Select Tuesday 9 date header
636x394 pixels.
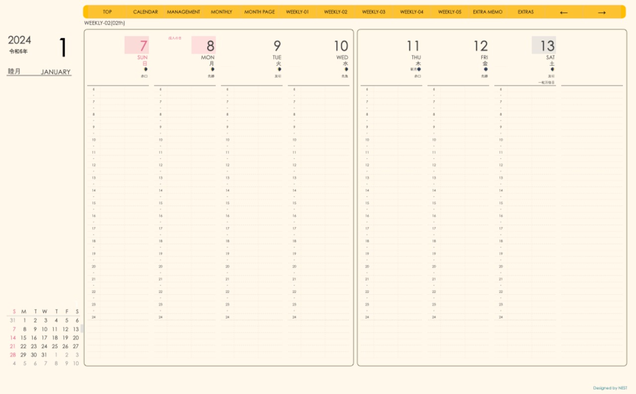pyautogui.click(x=277, y=46)
